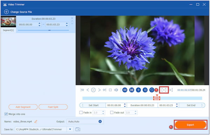Click the stop-at-end bracket square icon
Screen dimensions: 210x135
[x=171, y=90]
